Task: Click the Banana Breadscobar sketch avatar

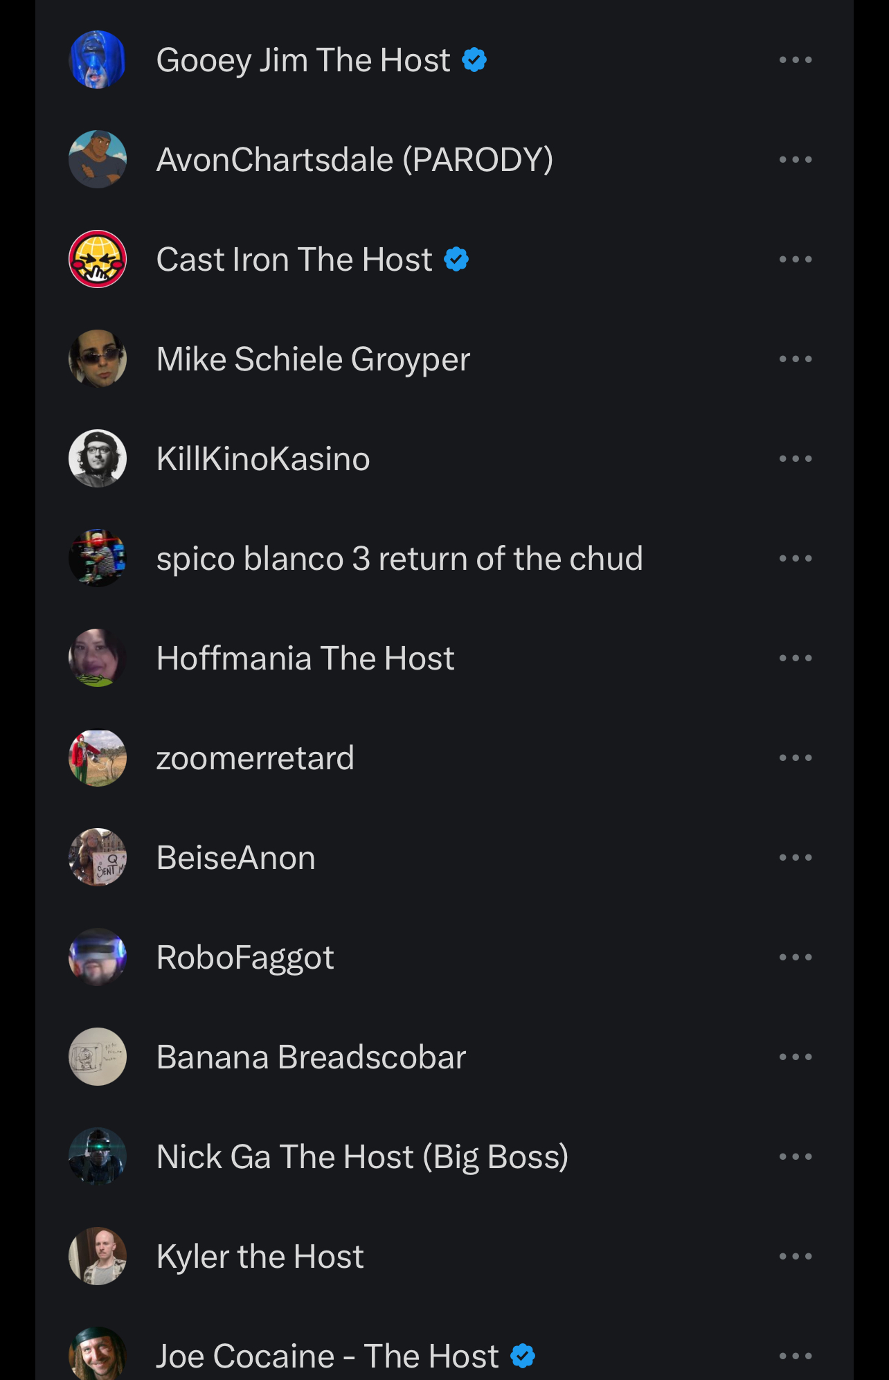Action: [98, 1057]
